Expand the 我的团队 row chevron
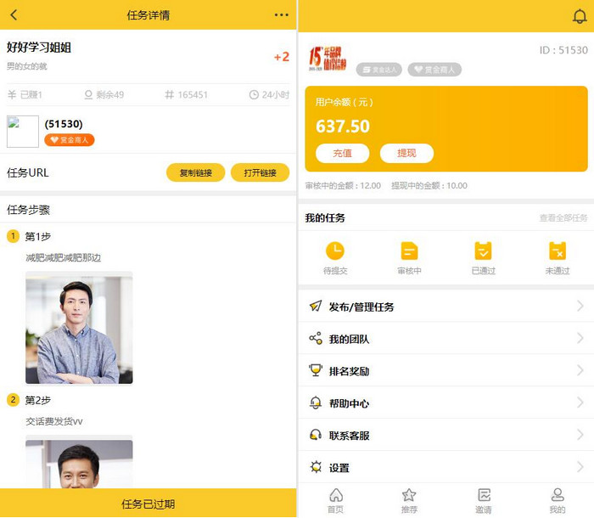 [580, 338]
